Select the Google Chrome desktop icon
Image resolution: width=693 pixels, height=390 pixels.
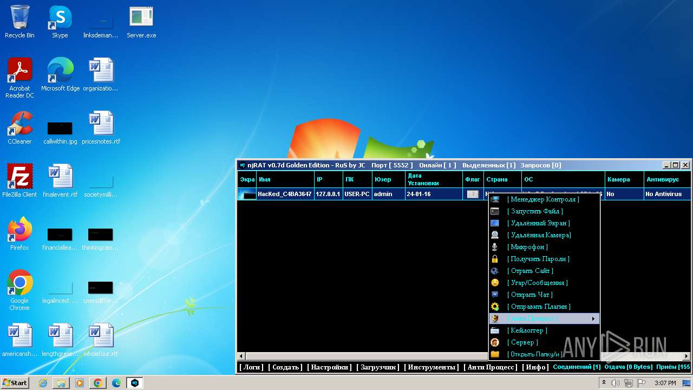19,290
